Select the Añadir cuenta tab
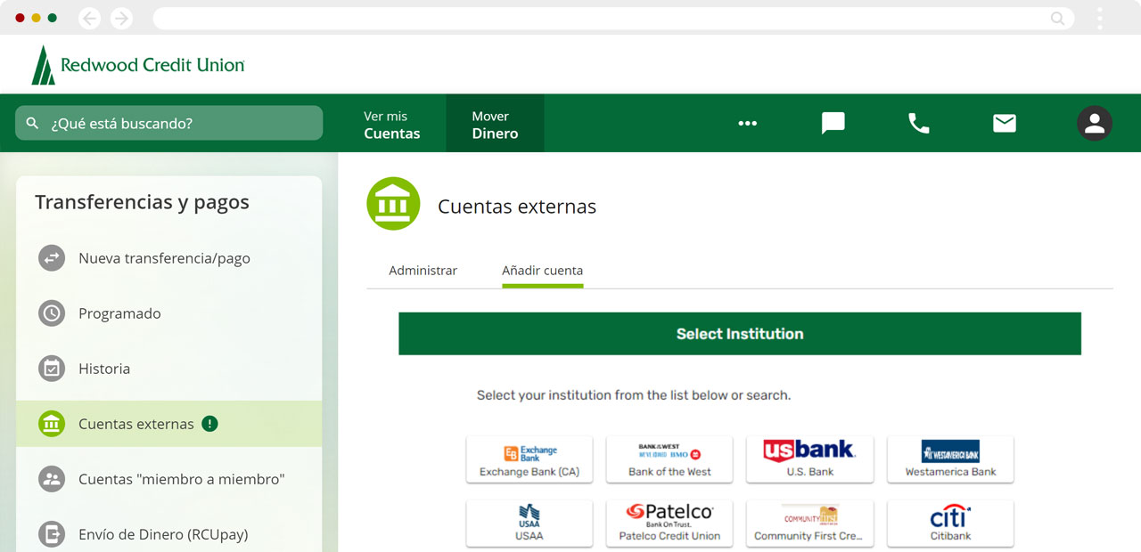 (x=542, y=271)
